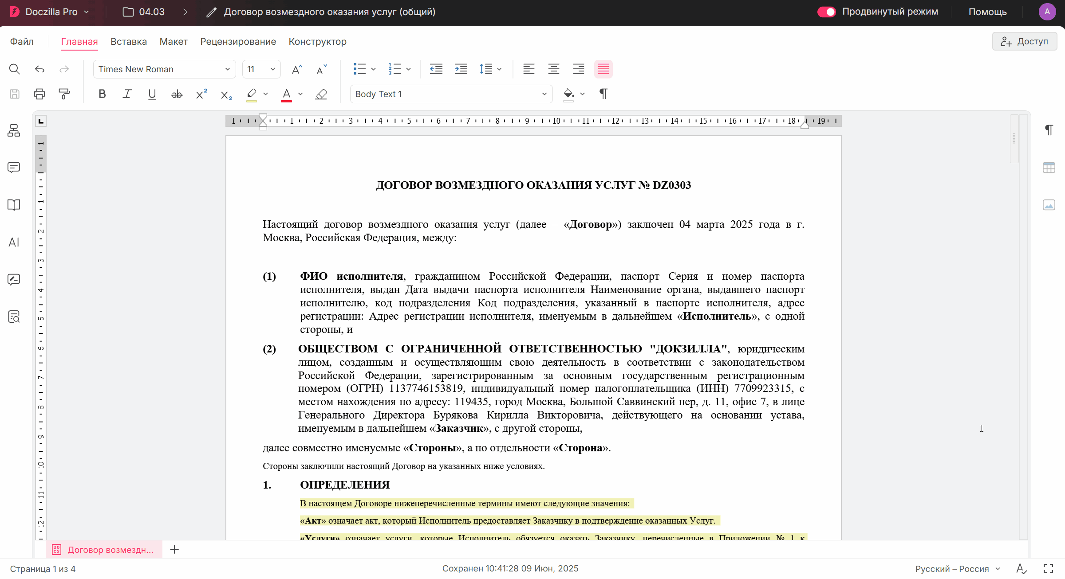Align text left
The width and height of the screenshot is (1065, 579).
529,69
